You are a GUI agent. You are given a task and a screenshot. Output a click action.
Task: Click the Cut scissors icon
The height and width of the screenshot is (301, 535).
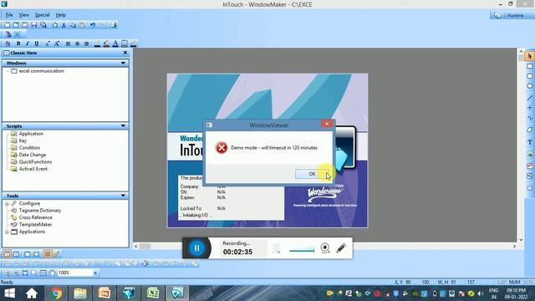pyautogui.click(x=64, y=25)
